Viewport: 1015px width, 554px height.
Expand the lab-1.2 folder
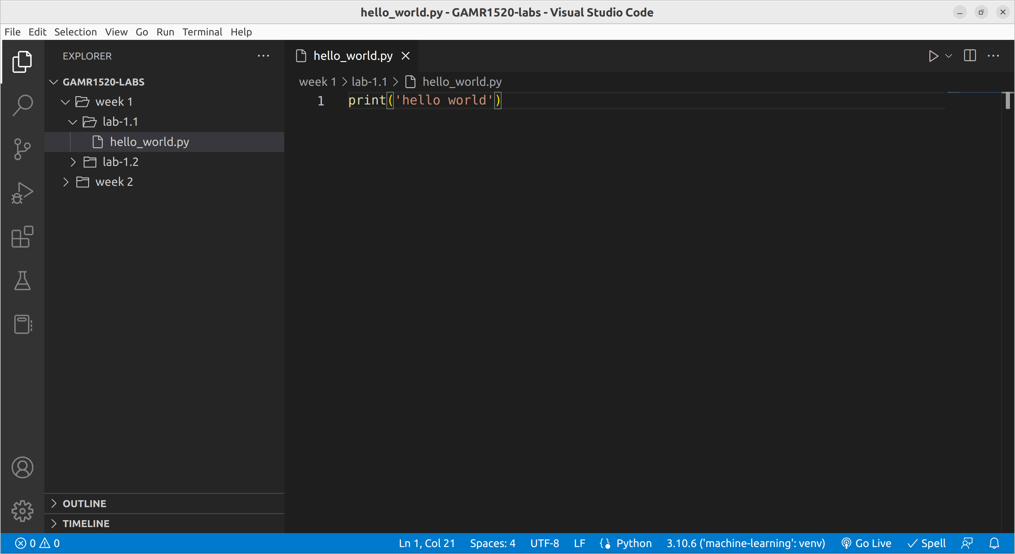(73, 162)
